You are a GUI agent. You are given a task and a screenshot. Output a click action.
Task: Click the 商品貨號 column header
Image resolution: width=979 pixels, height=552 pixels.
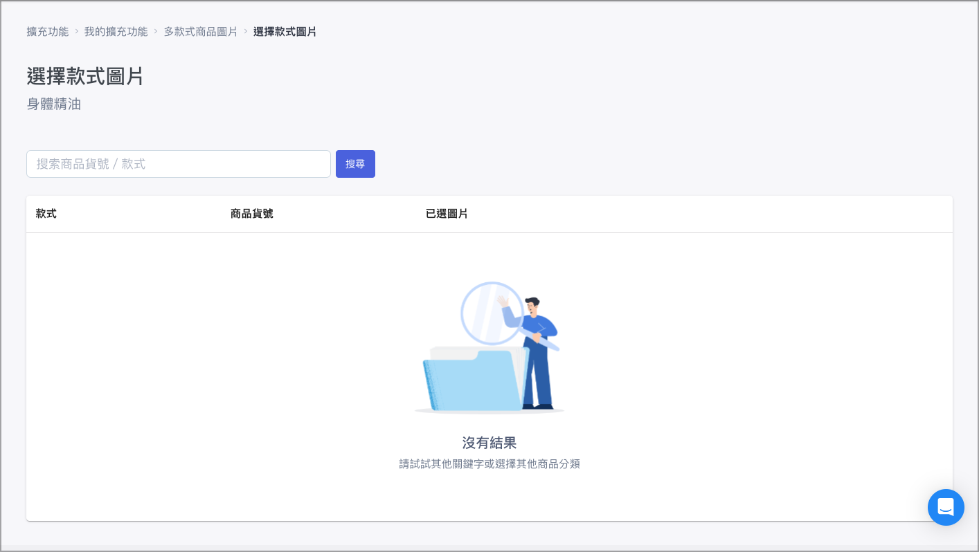click(252, 214)
